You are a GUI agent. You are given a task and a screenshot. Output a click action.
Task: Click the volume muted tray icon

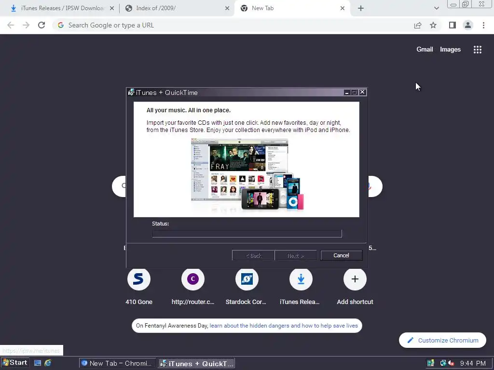[x=451, y=363]
